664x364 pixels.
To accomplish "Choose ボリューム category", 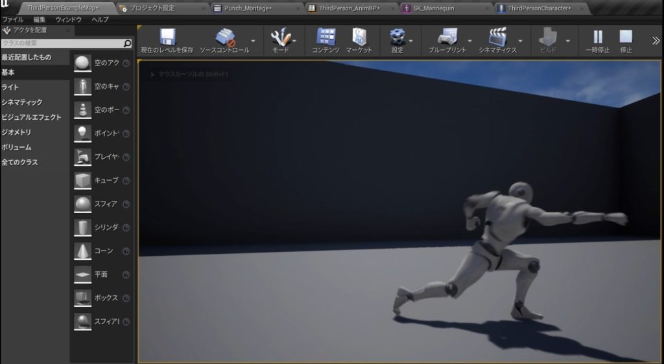I will pos(16,147).
